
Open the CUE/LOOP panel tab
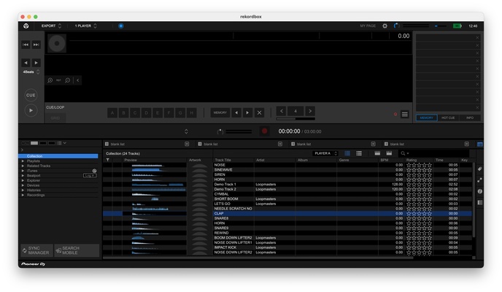(x=55, y=107)
